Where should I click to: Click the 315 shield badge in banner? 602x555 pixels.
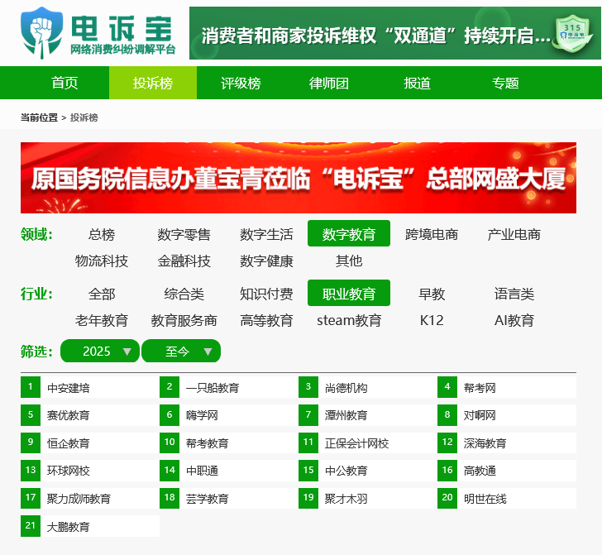(572, 34)
